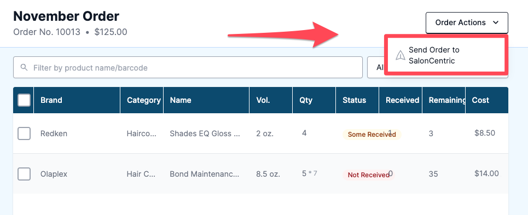Check the Olaplex row checkbox
Image resolution: width=528 pixels, height=215 pixels.
click(24, 174)
